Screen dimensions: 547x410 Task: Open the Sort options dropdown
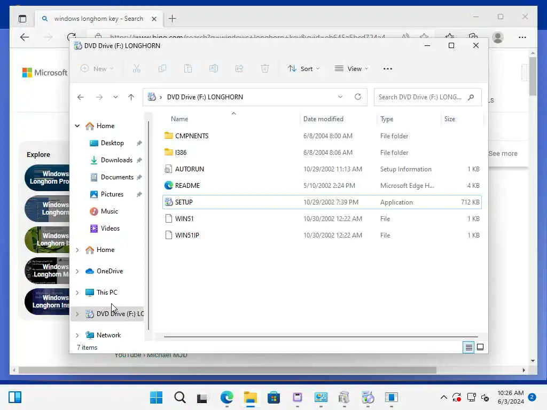point(303,69)
